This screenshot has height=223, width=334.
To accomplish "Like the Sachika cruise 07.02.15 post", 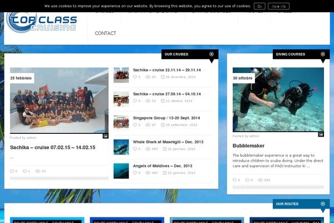I will click(x=12, y=171).
